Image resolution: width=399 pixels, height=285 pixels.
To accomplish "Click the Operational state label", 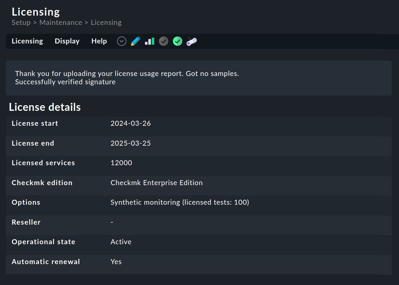I will point(44,242).
